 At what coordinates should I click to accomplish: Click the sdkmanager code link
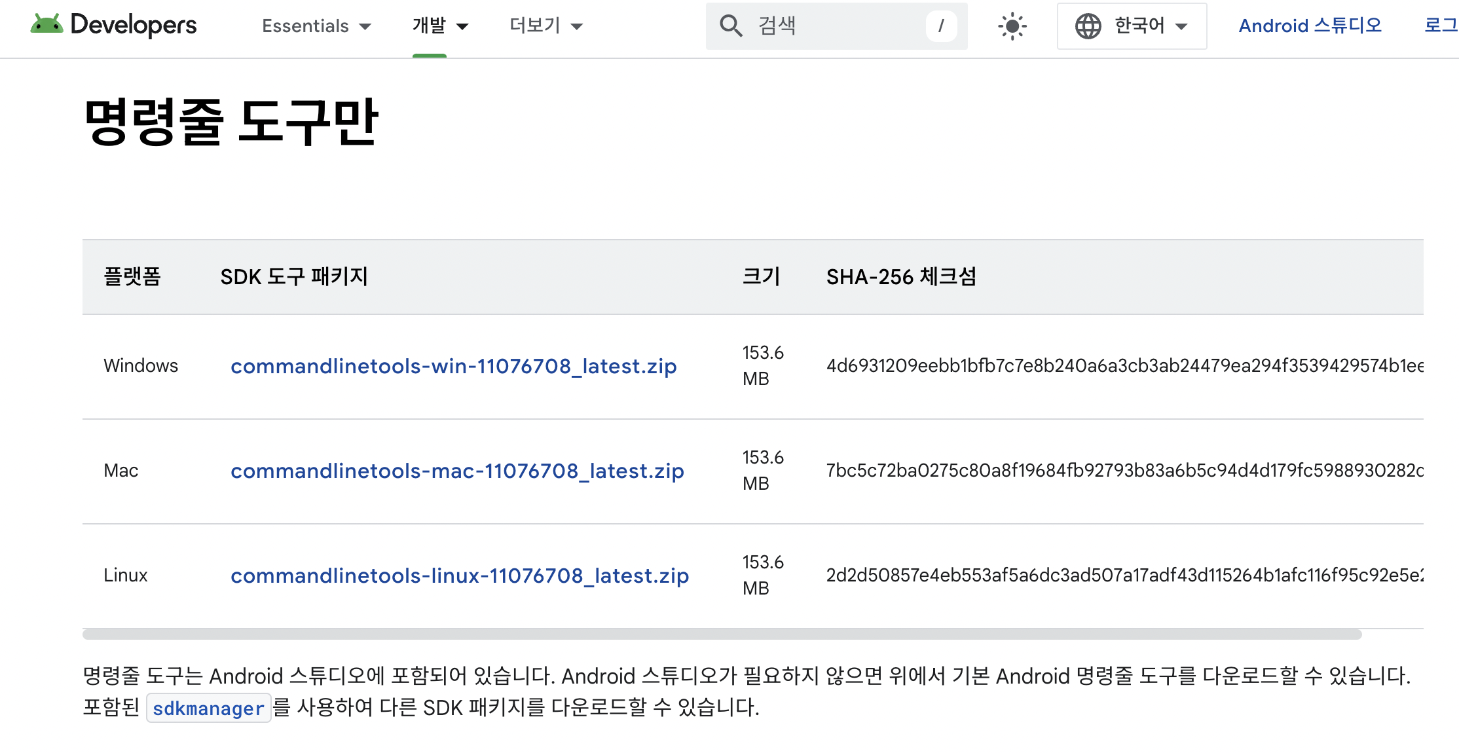pyautogui.click(x=208, y=708)
